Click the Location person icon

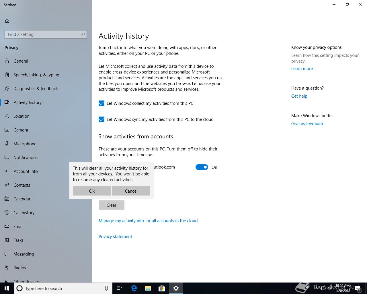click(7, 116)
